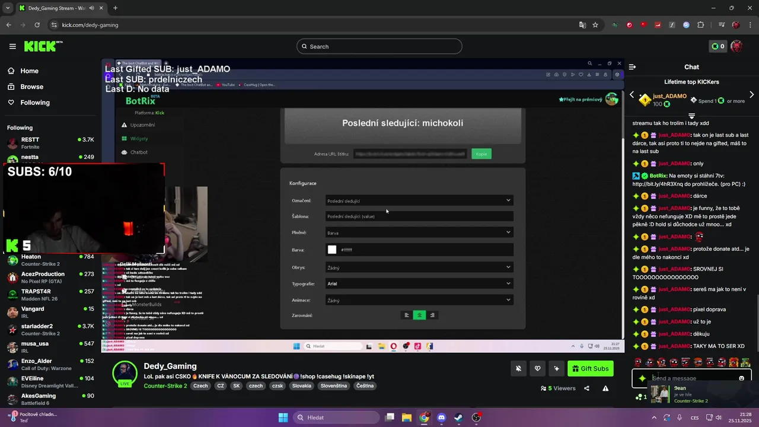Click the Czech stream tag

(200, 386)
